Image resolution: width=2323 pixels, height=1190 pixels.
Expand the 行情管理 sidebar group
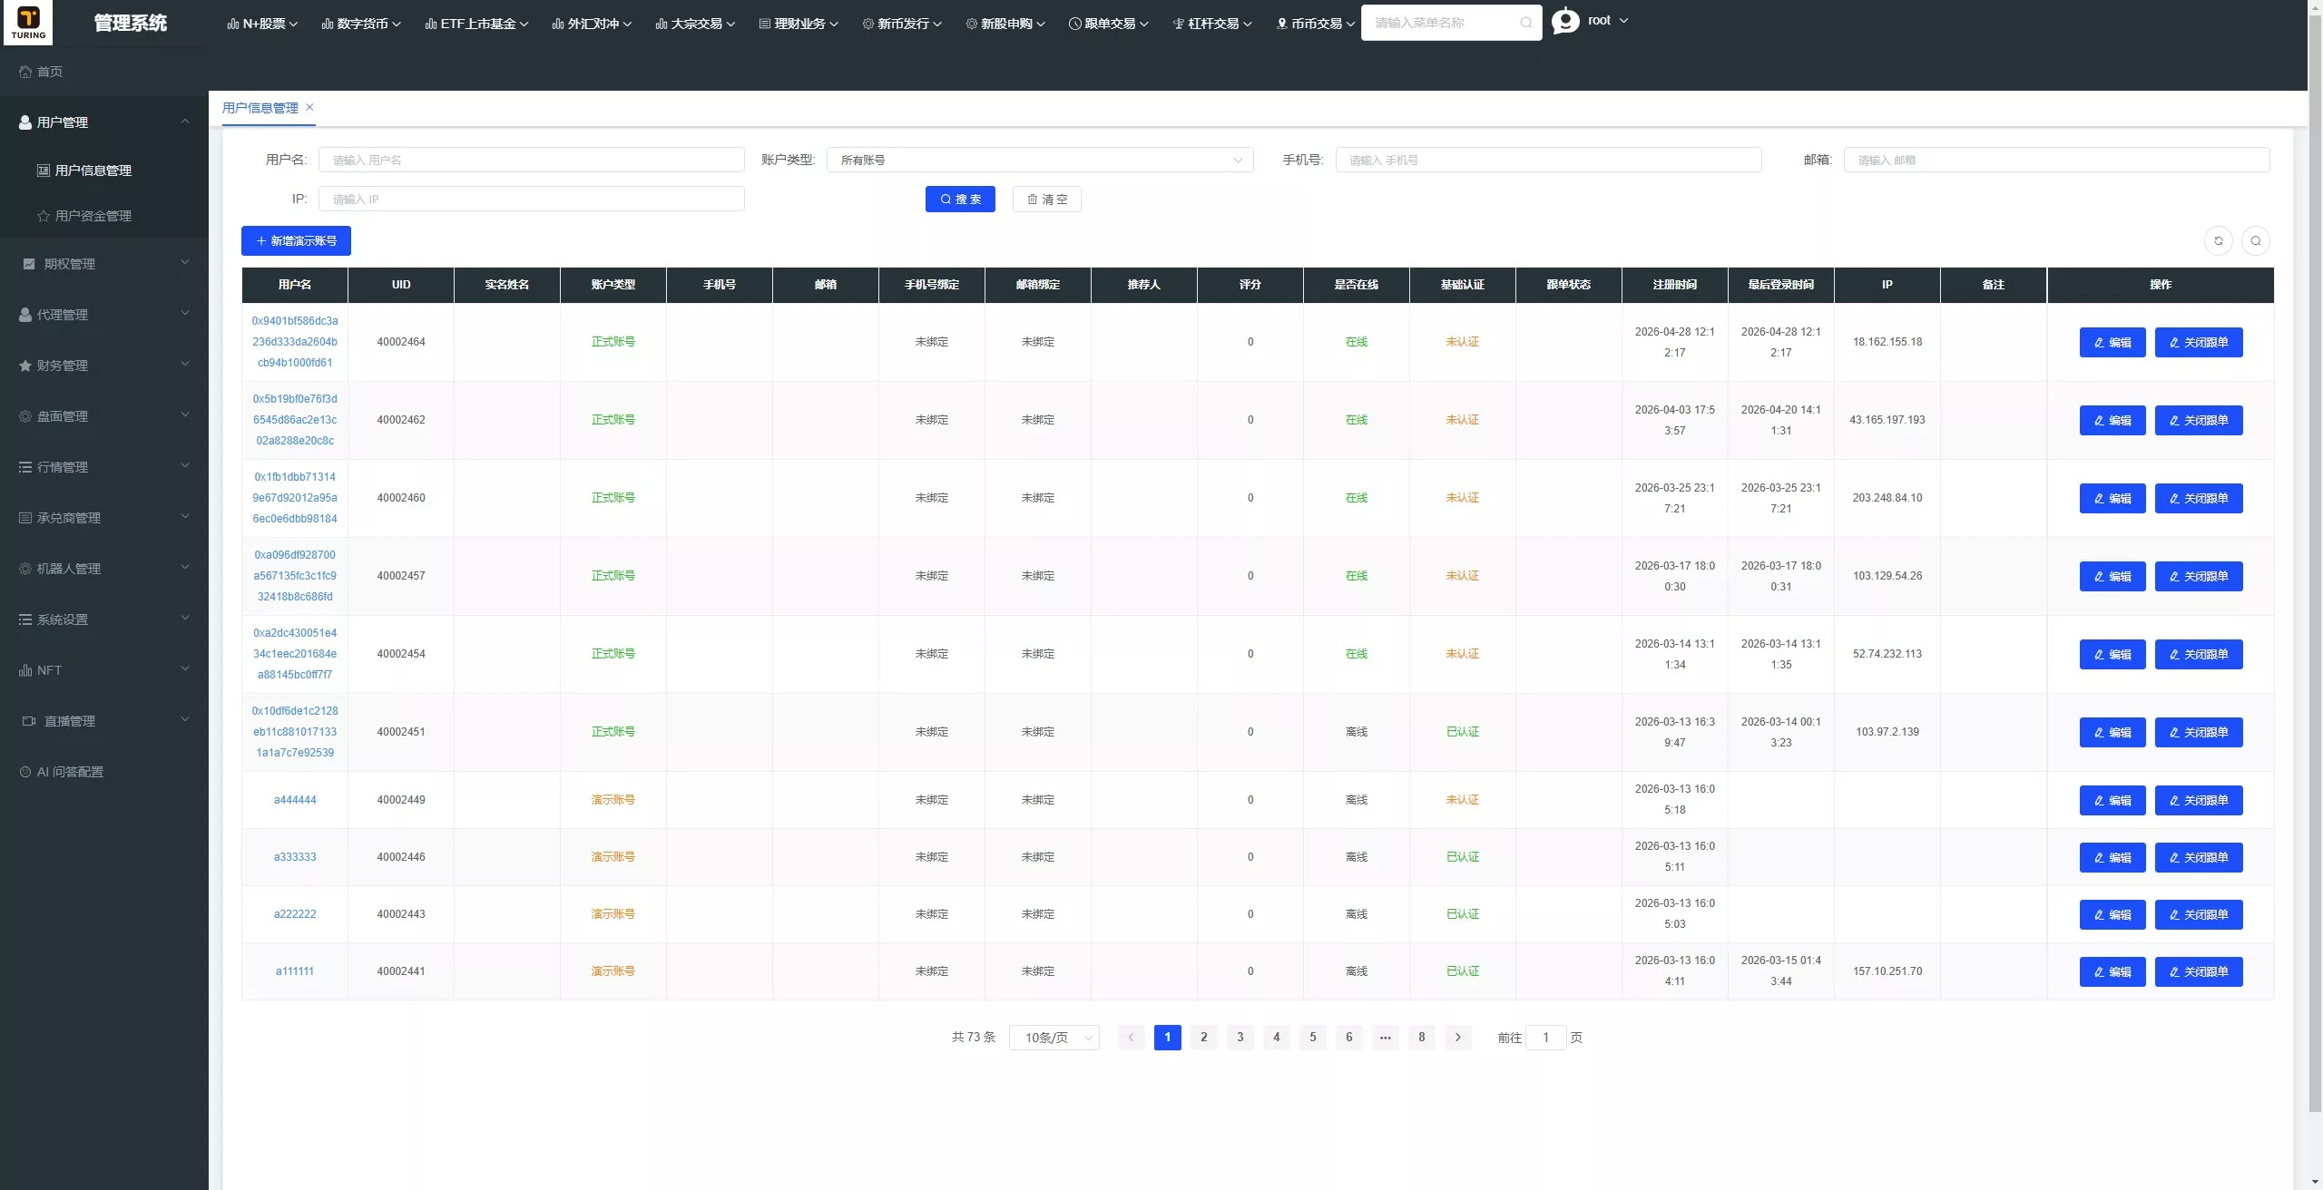[104, 467]
